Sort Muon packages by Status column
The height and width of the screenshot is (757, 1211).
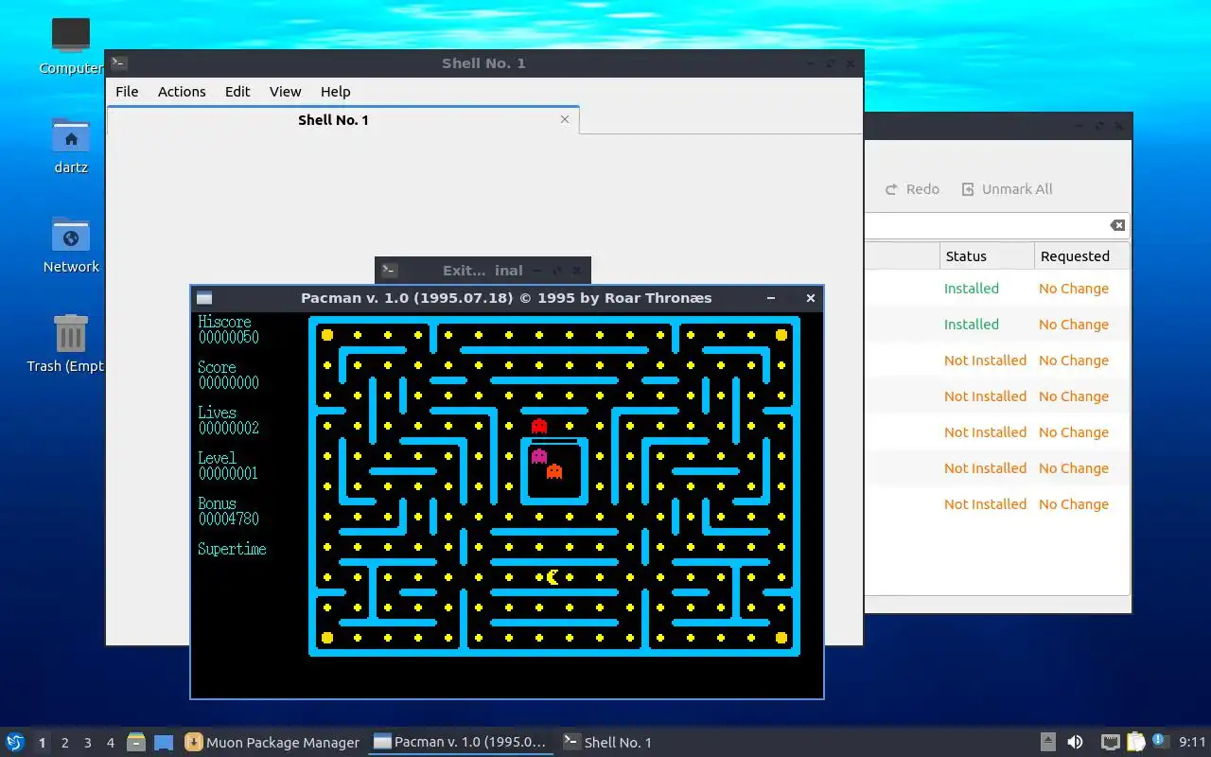pos(986,256)
